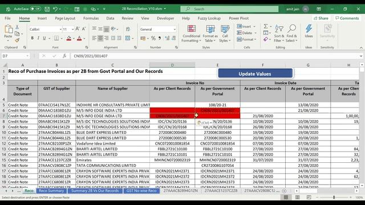The image size is (365, 205).
Task: Toggle Italic formatting
Action: click(x=38, y=38)
